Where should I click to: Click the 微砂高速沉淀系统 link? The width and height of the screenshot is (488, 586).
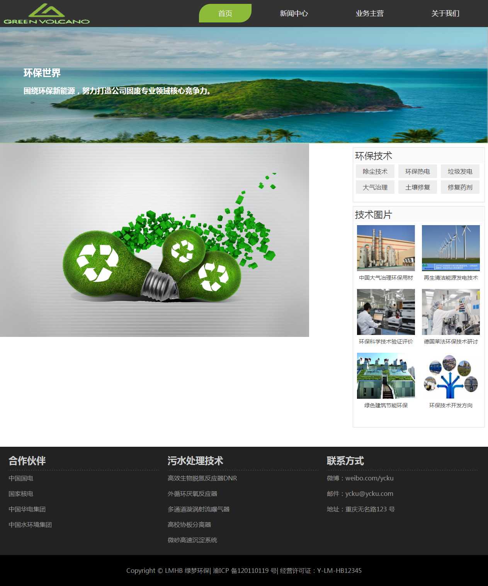click(192, 540)
